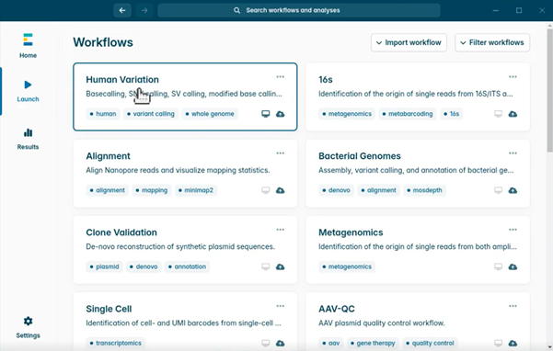The width and height of the screenshot is (553, 351).
Task: Click the Alignment local computer icon
Action: coord(266,190)
